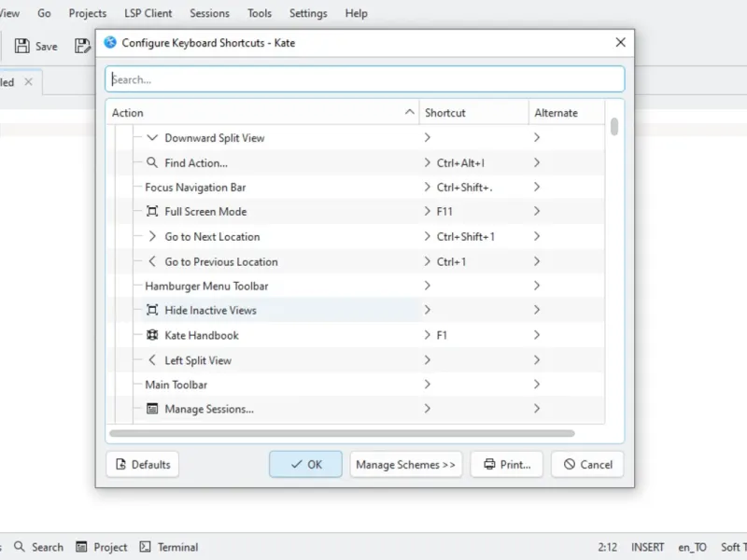Viewport: 747px width, 560px height.
Task: Expand Ctrl+Shift+. shortcut for Focus Navigation Bar
Action: (x=428, y=188)
